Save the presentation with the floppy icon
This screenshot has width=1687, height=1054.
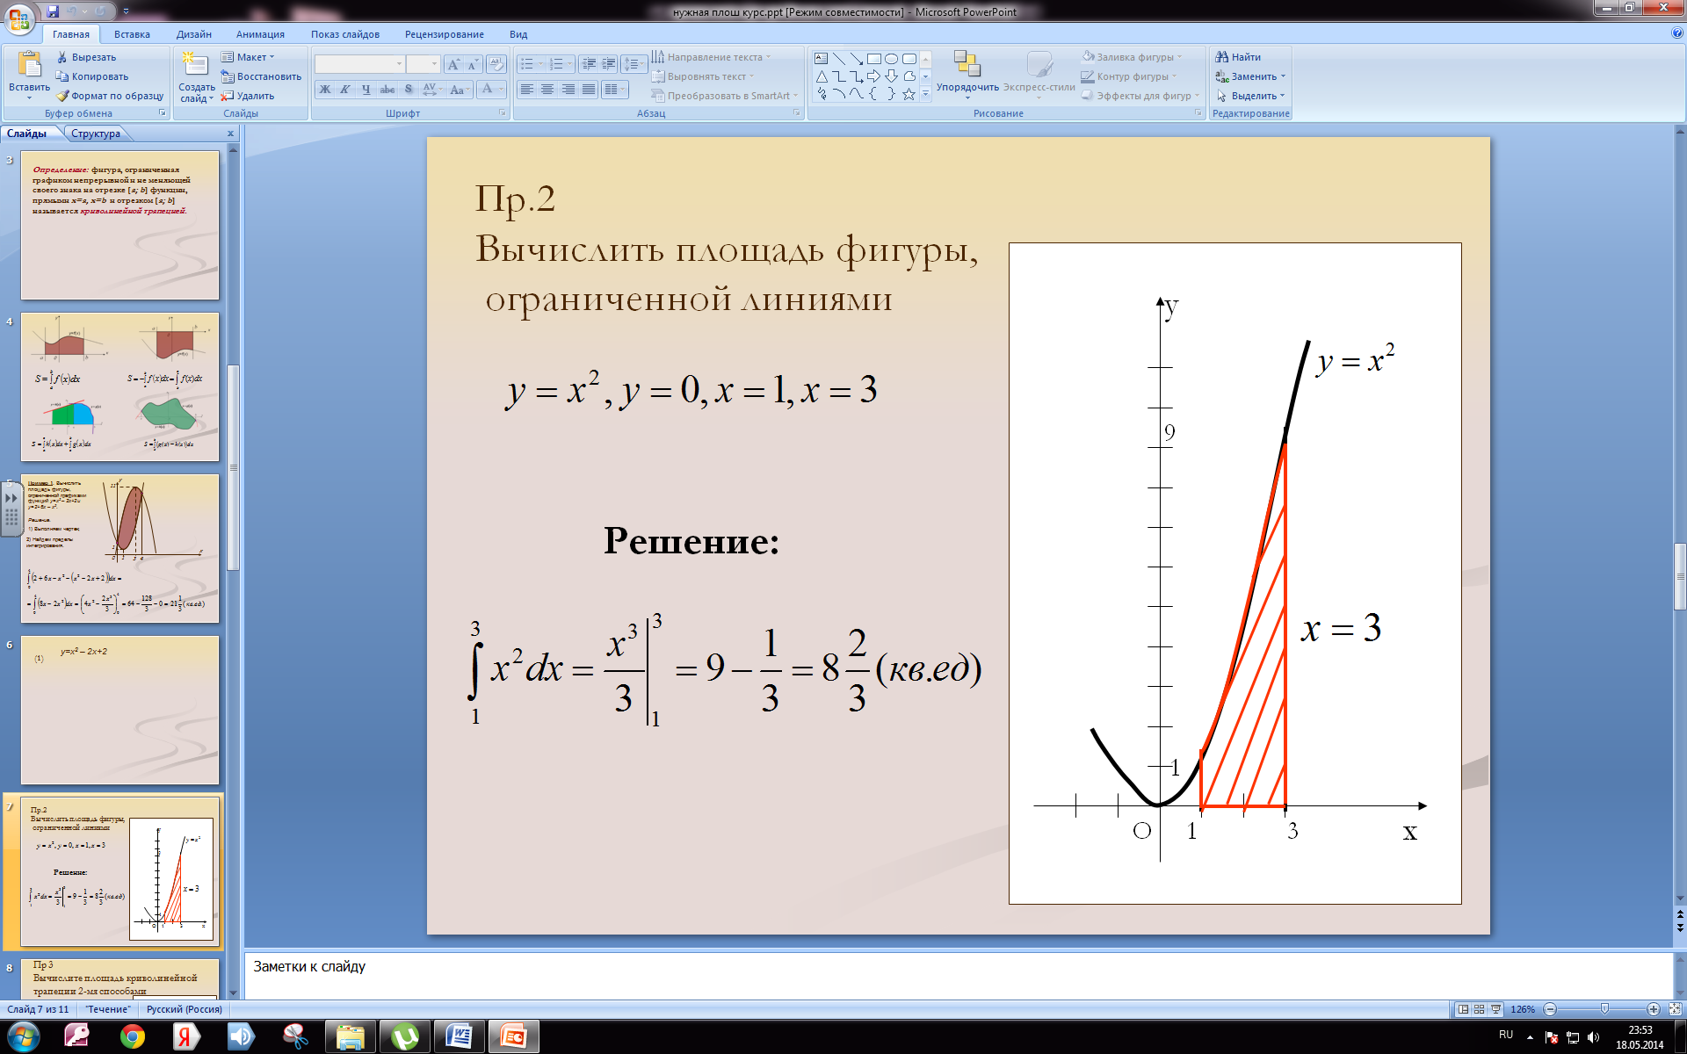(53, 11)
